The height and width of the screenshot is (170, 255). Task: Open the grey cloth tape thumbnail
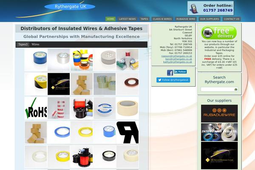(105, 59)
